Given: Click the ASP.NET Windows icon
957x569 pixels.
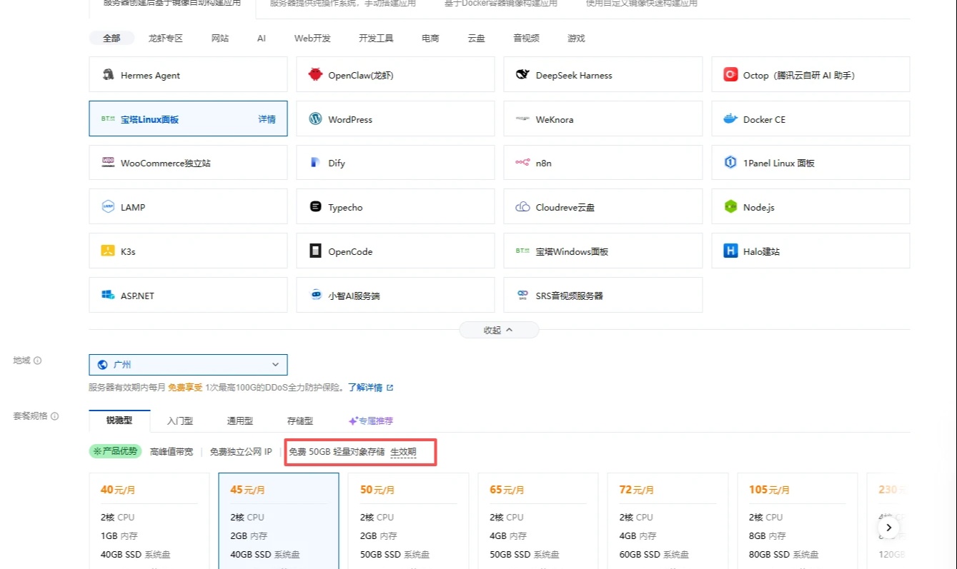Looking at the screenshot, I should pos(108,296).
